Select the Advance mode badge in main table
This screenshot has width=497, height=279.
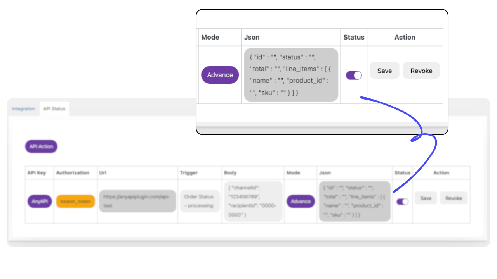pos(300,201)
